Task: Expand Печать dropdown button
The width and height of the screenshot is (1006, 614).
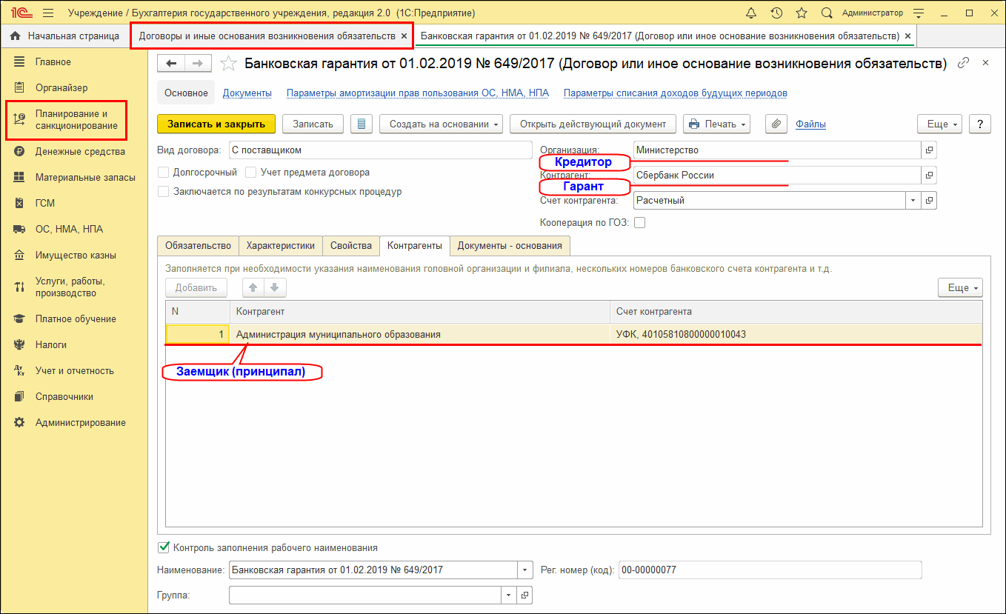Action: tap(716, 124)
